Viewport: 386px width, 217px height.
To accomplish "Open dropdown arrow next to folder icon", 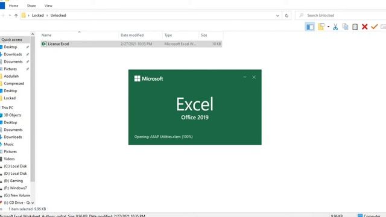I will coord(328,27).
